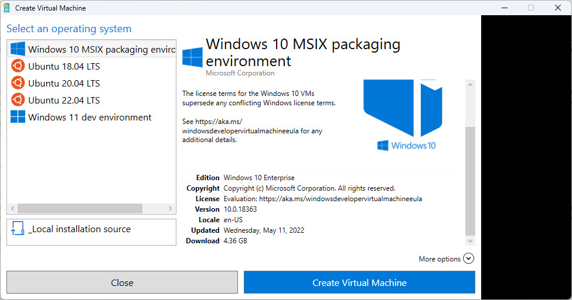Close the Create Virtual Machine window
The width and height of the screenshot is (572, 300).
coord(558,8)
